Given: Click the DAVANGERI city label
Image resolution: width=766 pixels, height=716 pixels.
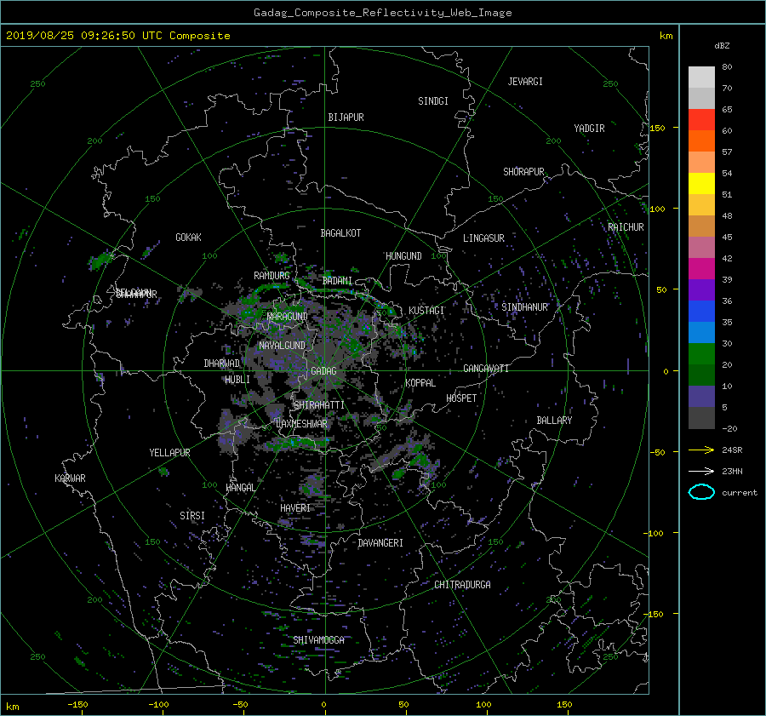Looking at the screenshot, I should coord(380,543).
